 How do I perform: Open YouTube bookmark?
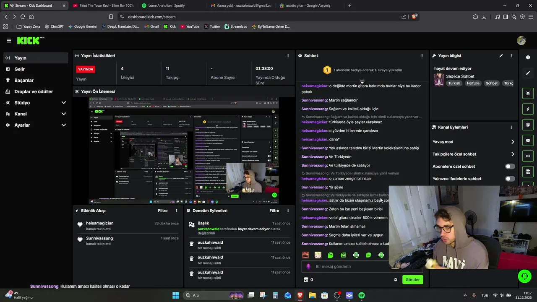[x=190, y=26]
